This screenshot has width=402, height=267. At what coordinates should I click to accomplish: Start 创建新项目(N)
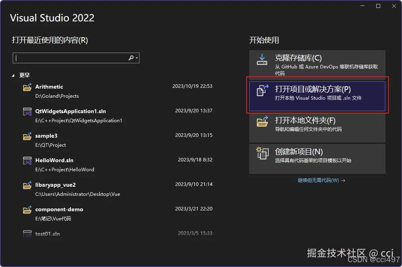317,159
